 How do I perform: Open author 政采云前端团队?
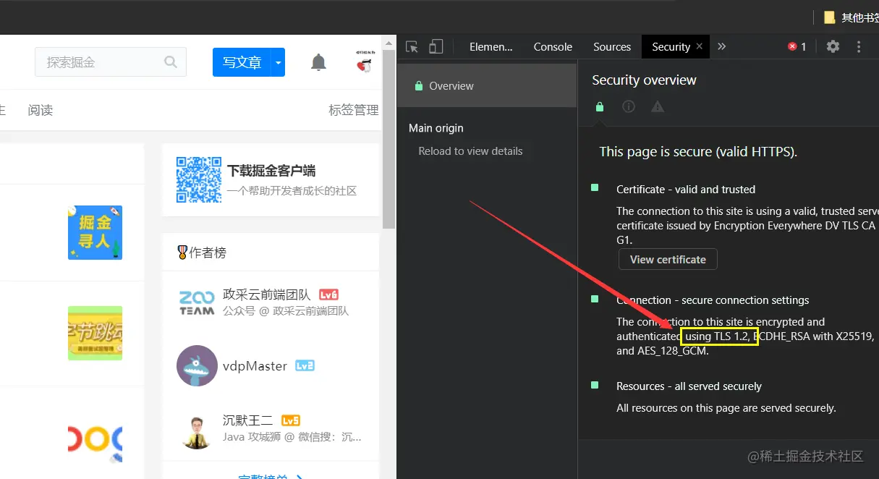click(267, 294)
